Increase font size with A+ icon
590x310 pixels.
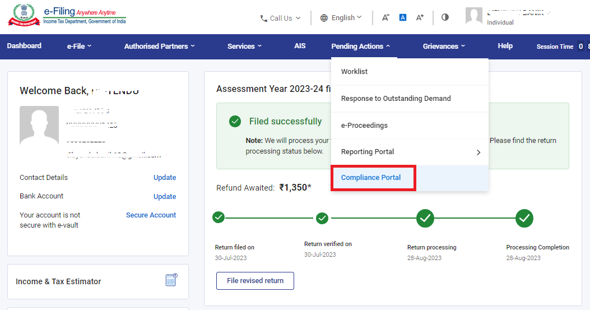tap(420, 18)
